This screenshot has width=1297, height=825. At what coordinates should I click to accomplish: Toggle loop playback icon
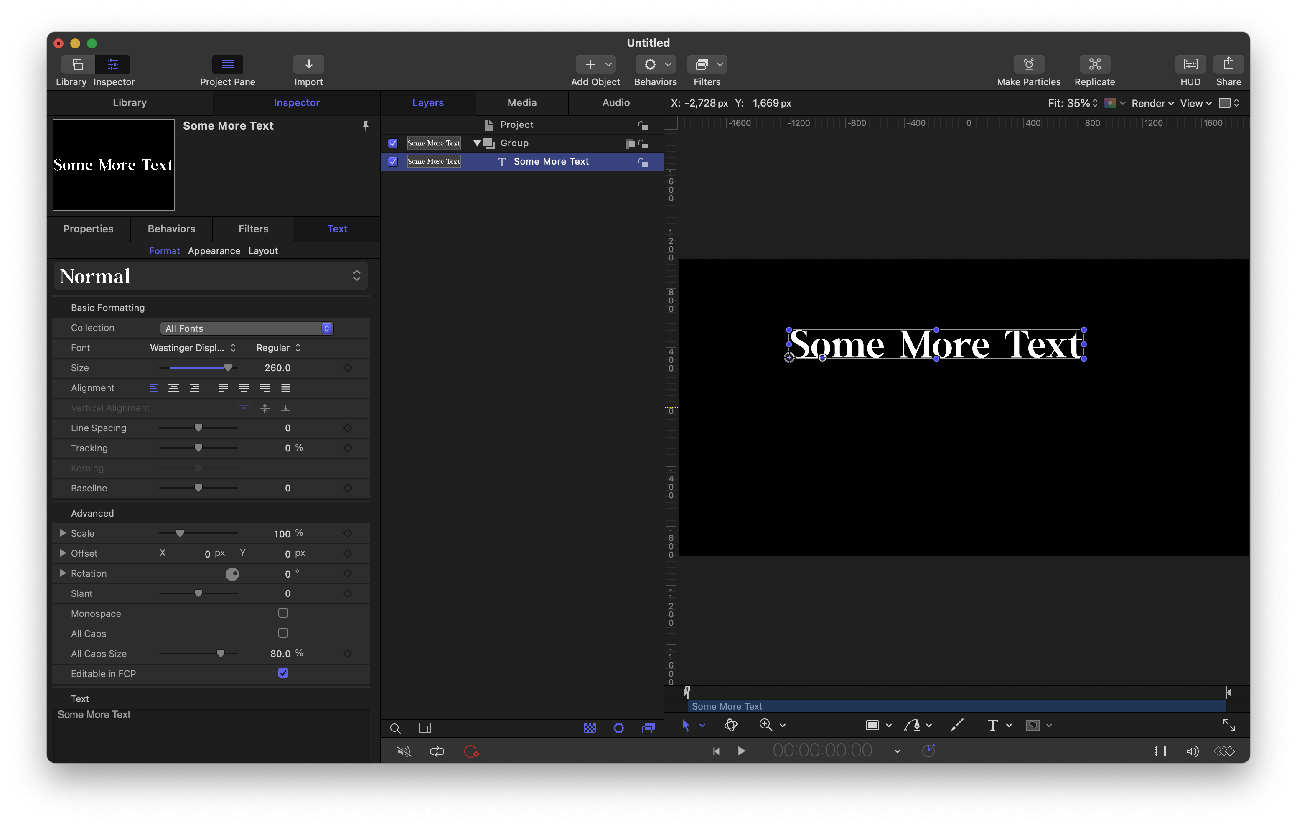(x=436, y=751)
